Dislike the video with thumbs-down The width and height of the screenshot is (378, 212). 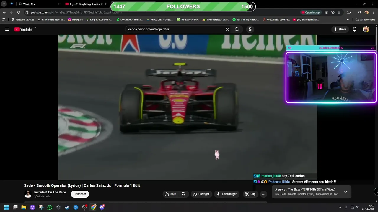coord(183,194)
